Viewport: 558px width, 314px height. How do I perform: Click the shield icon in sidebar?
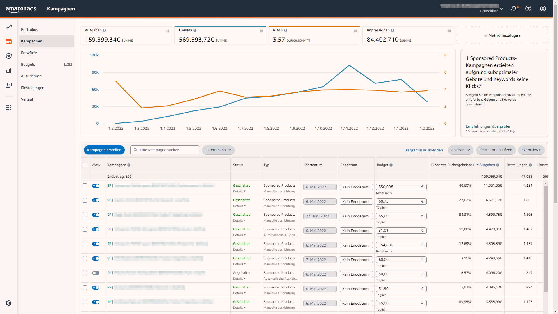pos(9,56)
